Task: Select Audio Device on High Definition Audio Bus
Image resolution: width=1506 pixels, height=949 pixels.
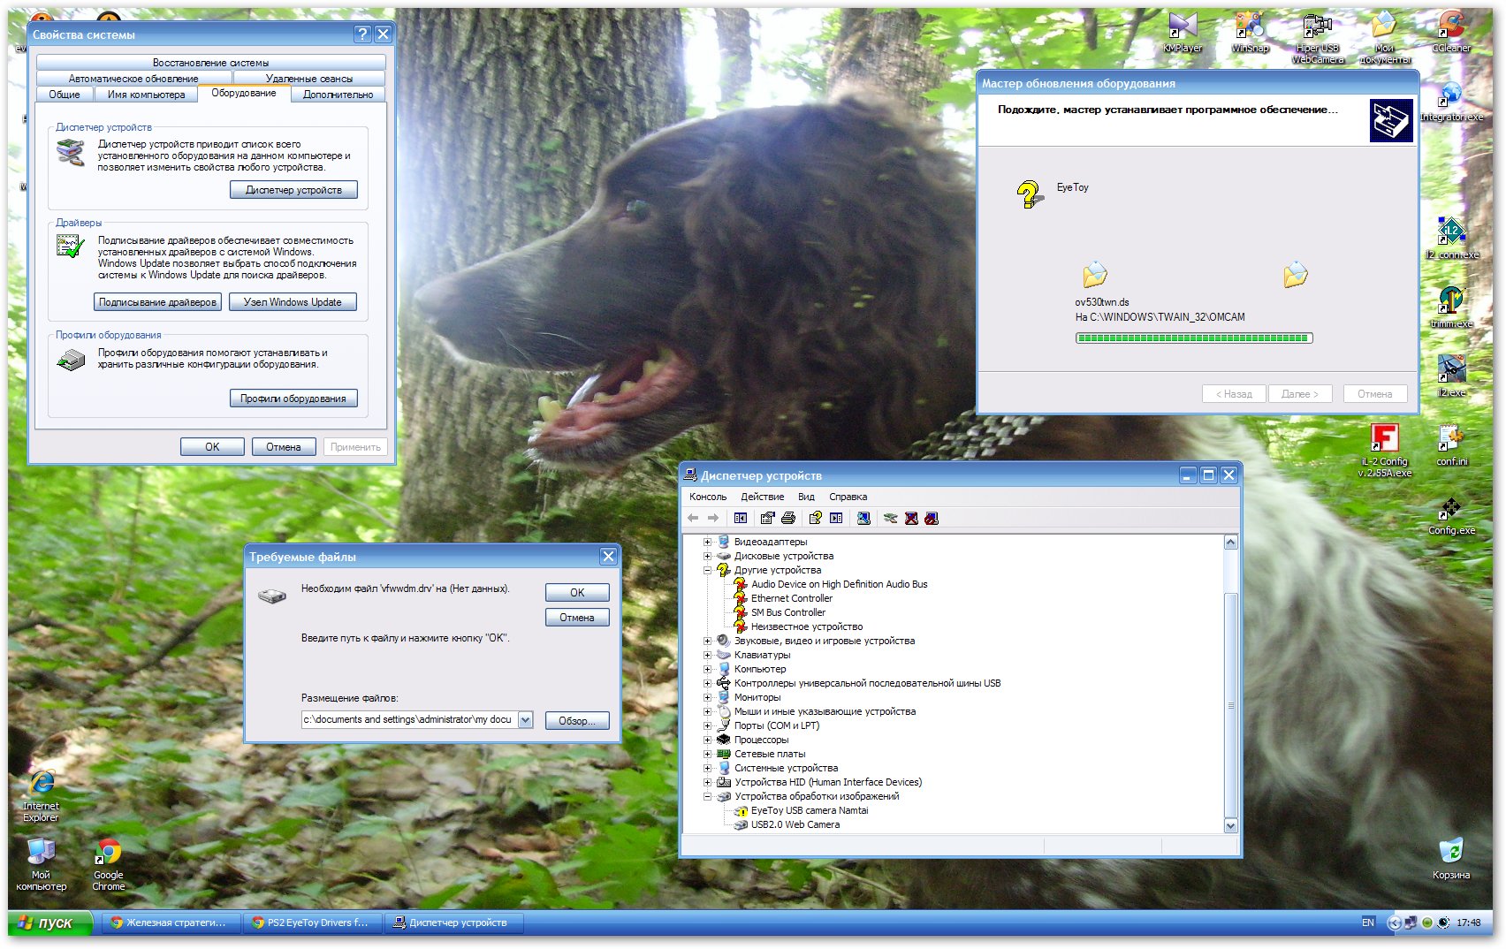Action: (x=840, y=585)
